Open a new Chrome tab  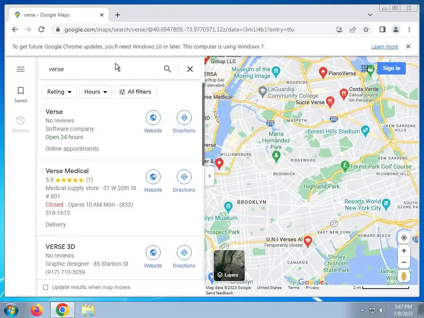coord(117,15)
